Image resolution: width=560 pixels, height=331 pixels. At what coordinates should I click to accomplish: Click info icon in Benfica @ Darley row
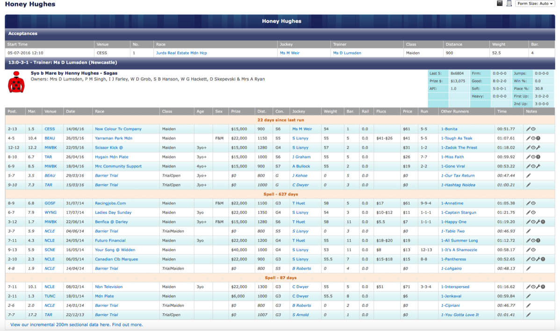543,222
